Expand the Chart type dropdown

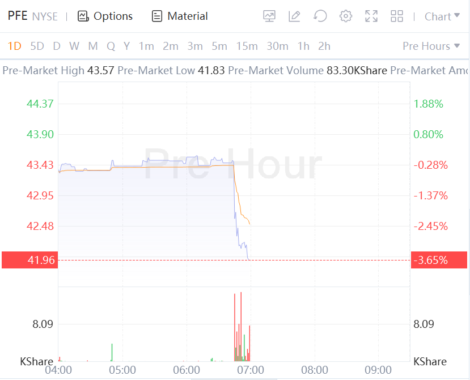442,16
